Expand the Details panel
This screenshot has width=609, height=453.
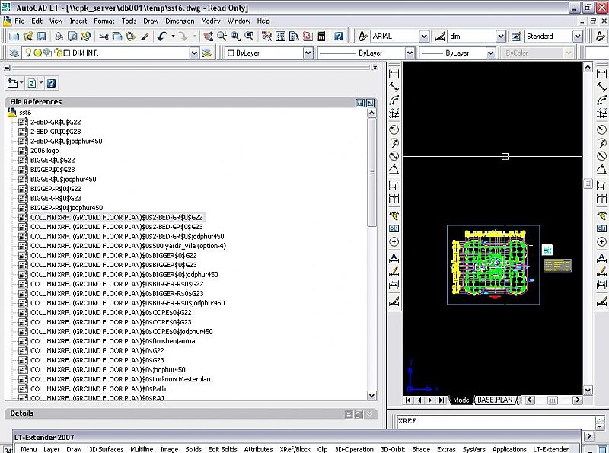tap(370, 414)
